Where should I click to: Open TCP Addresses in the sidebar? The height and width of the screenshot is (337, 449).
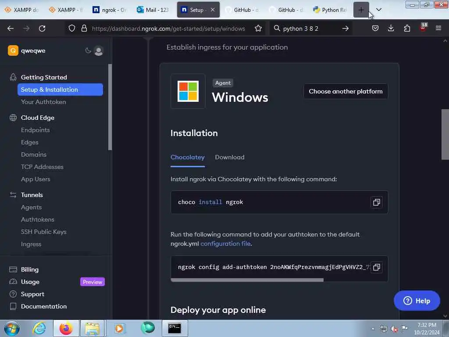coord(42,167)
